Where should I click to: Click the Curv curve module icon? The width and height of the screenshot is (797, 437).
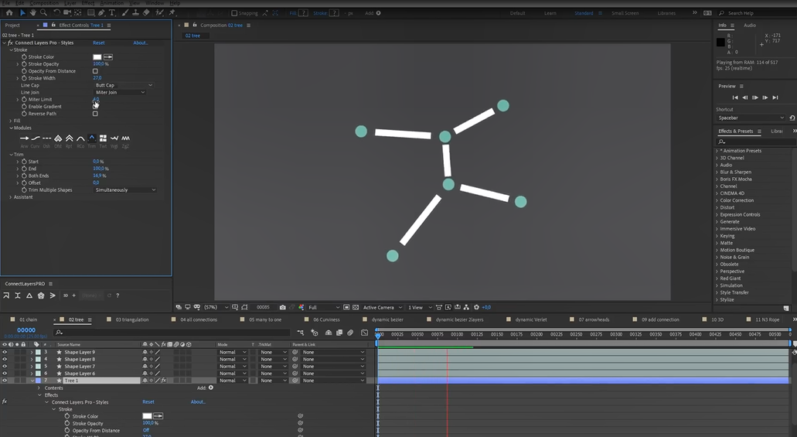35,138
